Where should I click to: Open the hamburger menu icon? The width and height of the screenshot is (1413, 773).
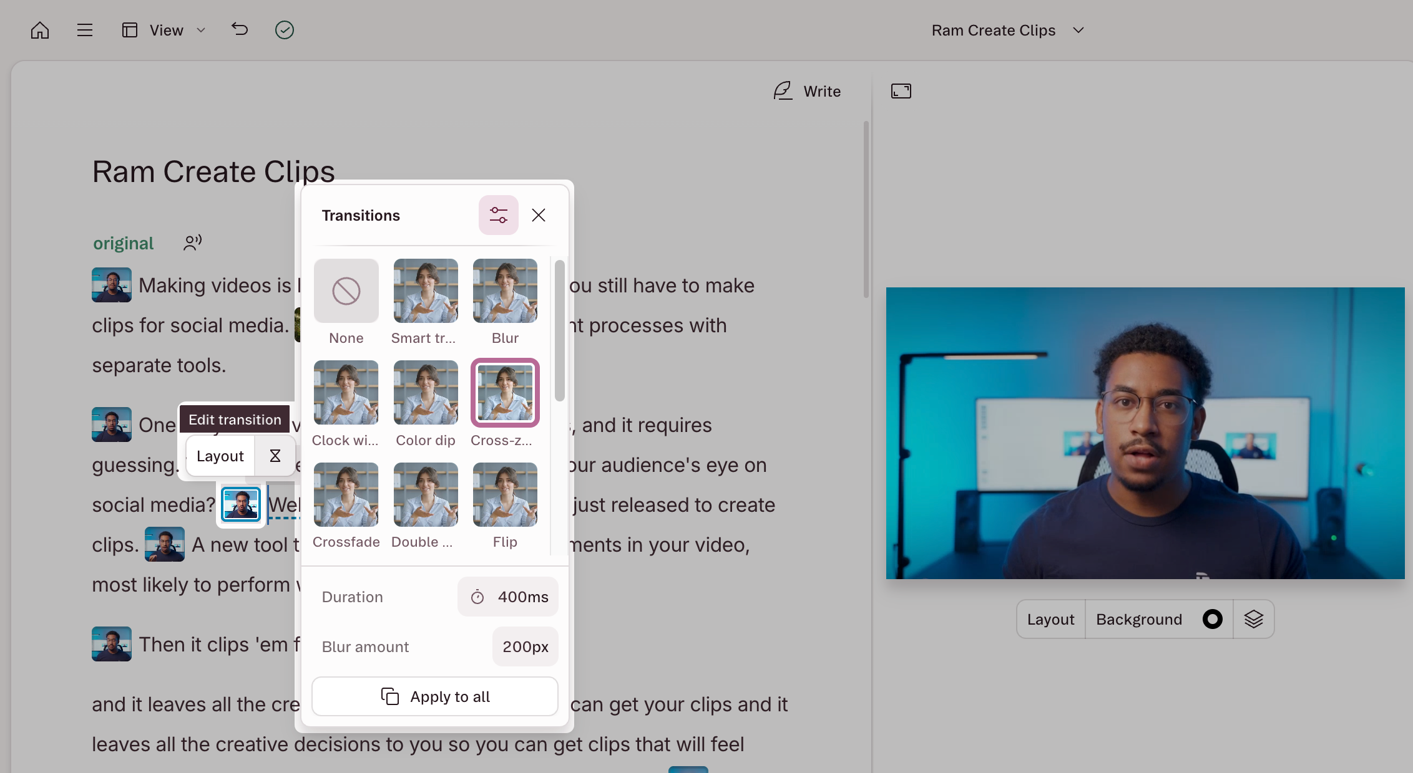pos(85,29)
